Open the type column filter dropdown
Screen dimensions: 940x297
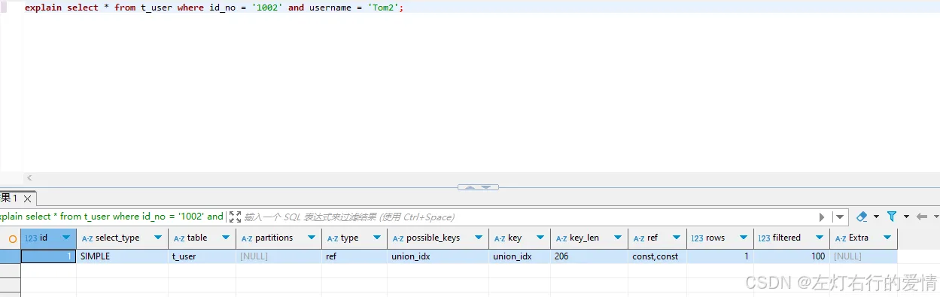coord(377,238)
